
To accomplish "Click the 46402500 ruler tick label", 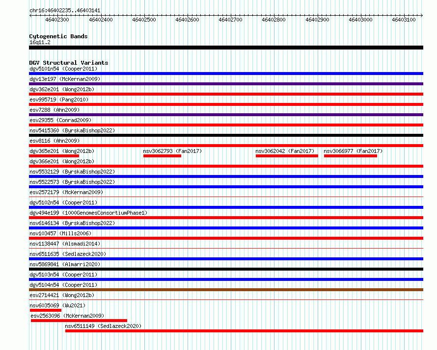I will click(x=144, y=20).
